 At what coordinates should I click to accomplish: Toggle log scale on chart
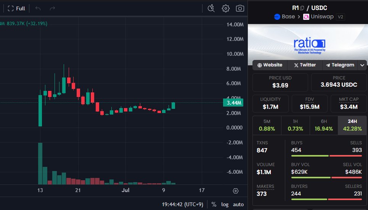point(225,204)
